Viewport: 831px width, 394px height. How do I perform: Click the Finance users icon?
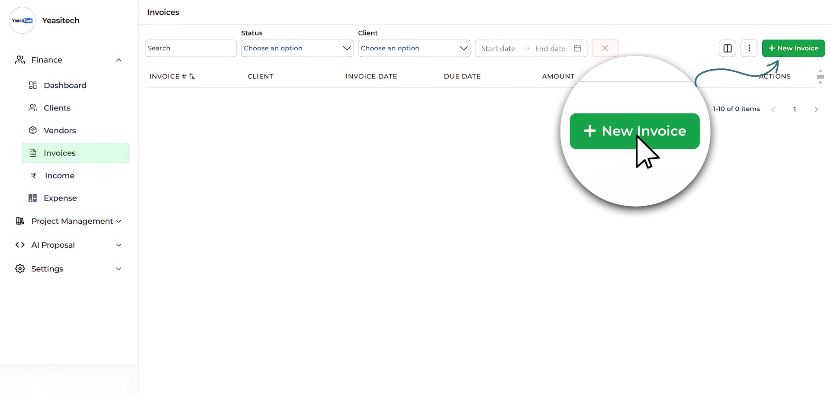(20, 60)
